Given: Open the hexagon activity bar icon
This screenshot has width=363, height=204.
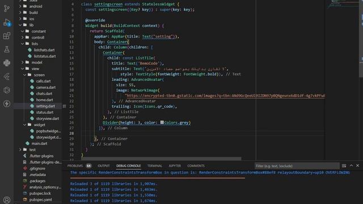Looking at the screenshot, I should click(x=7, y=90).
